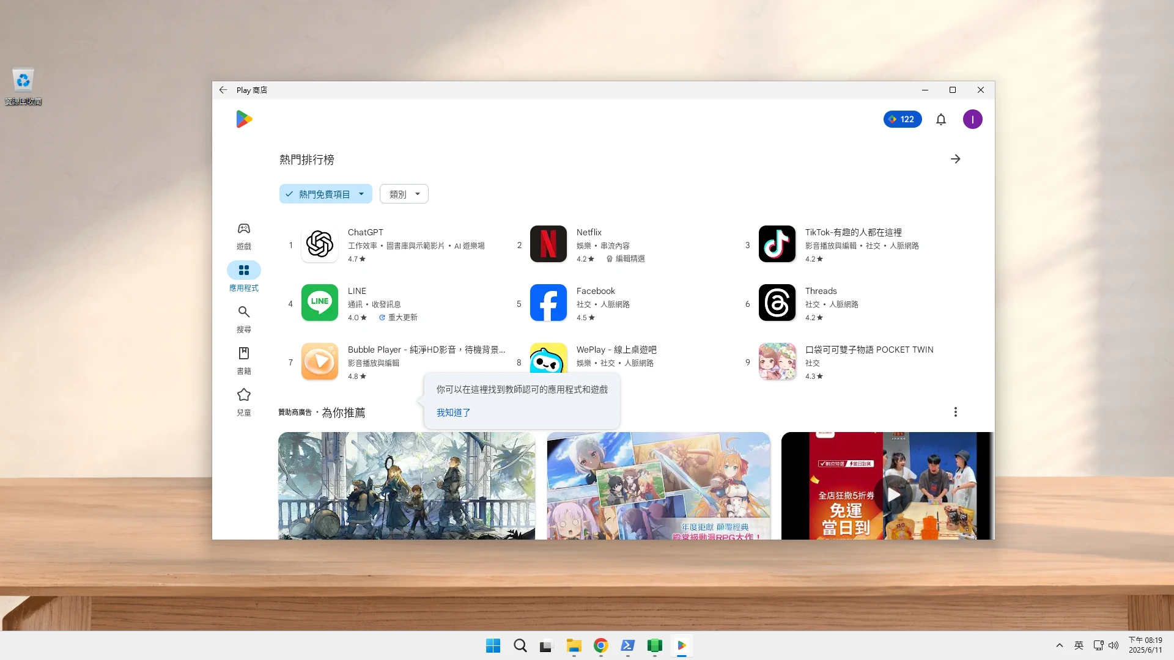Open the Games section in sidebar
The width and height of the screenshot is (1174, 660).
tap(243, 235)
